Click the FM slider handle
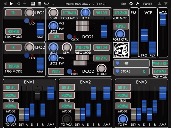This screenshot has width=171, height=128. pos(134,48)
